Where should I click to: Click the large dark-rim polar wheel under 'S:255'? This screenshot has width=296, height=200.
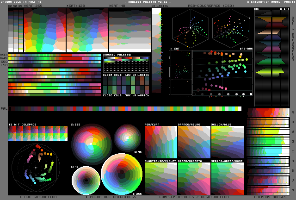(92, 144)
